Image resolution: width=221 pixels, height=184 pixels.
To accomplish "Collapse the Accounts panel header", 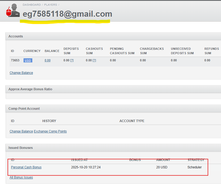I will (16, 36).
